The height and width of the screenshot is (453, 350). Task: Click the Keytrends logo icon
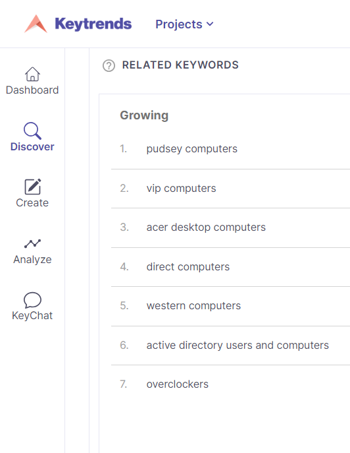click(x=36, y=24)
